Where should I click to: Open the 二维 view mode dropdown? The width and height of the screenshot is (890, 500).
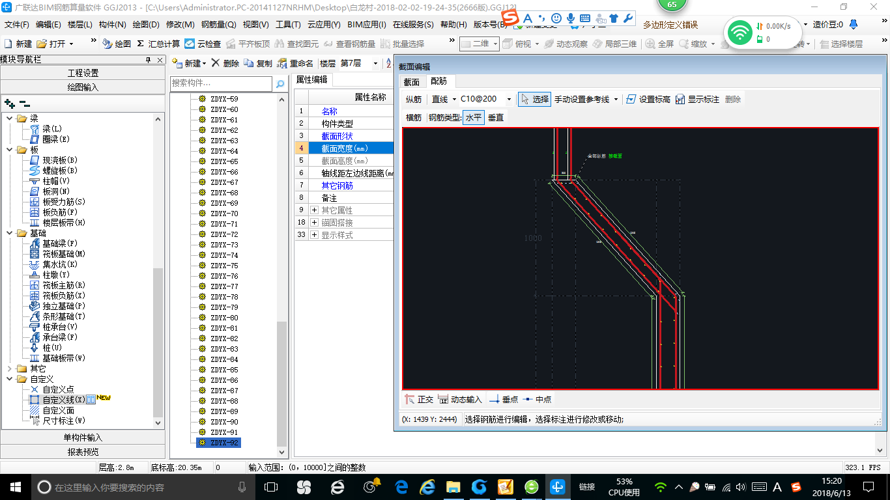(x=495, y=44)
